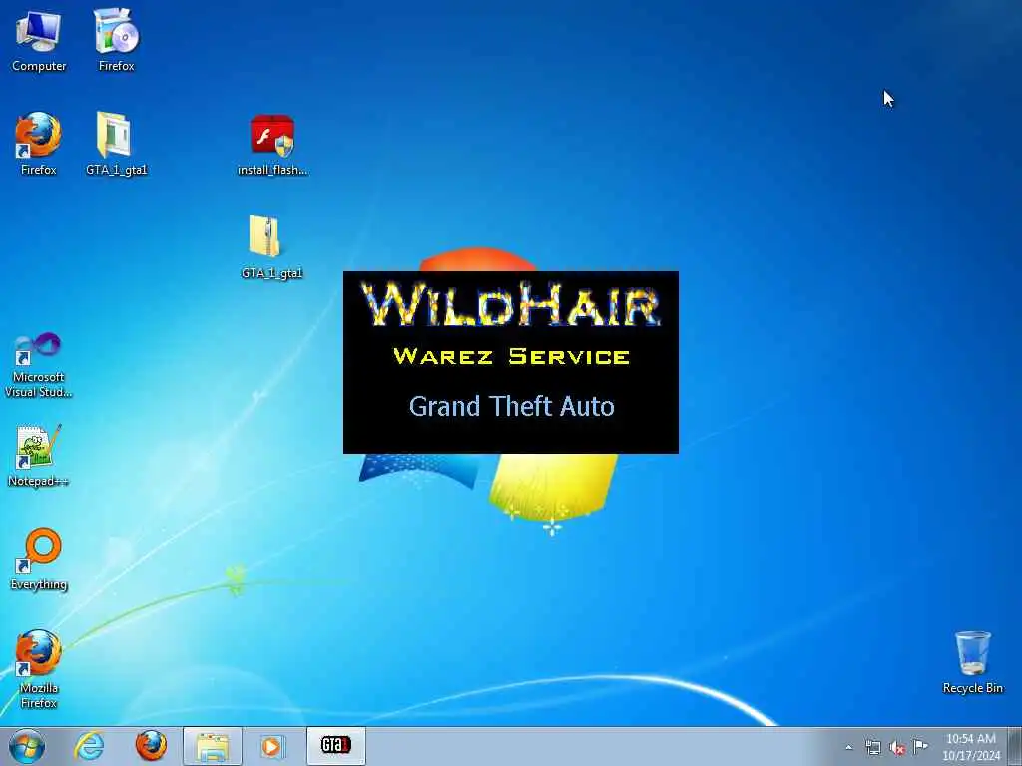Screen dimensions: 1022x766
Task: Select the install_flash installer icon
Action: (271, 144)
